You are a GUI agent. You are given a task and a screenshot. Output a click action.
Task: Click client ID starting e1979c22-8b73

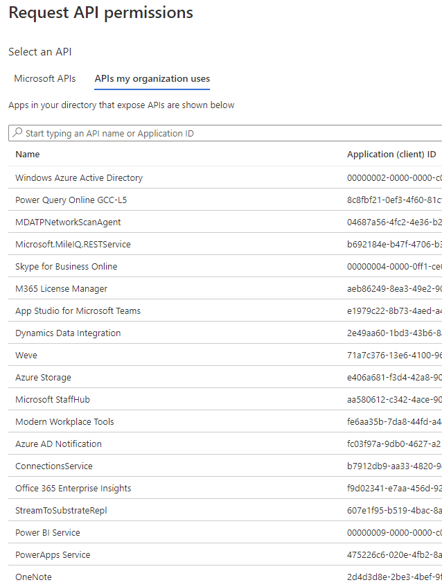point(394,310)
